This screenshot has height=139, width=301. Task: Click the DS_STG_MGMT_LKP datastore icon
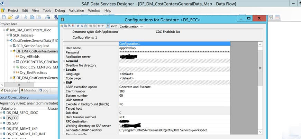[4, 128]
